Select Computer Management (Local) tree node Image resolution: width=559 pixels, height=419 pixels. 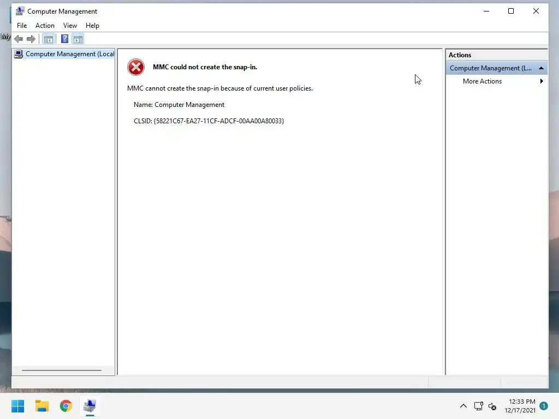point(64,54)
